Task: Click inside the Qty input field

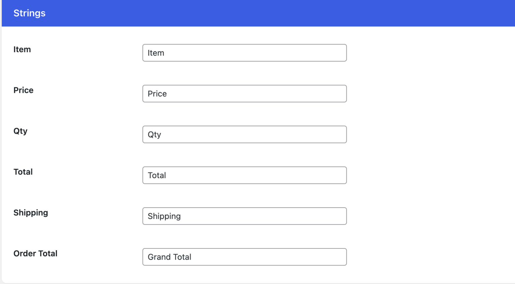Action: pyautogui.click(x=244, y=134)
